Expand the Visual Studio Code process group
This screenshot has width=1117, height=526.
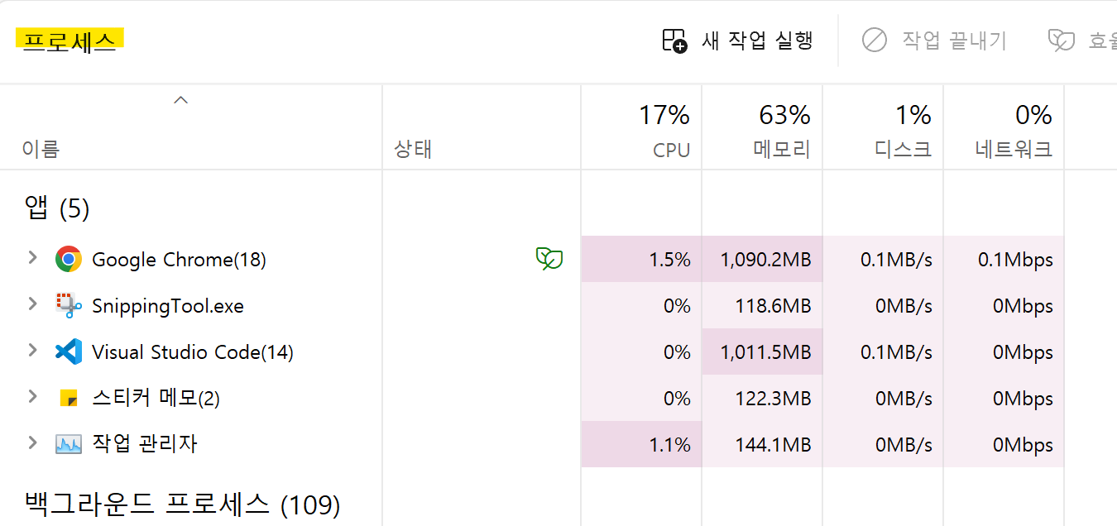[32, 351]
